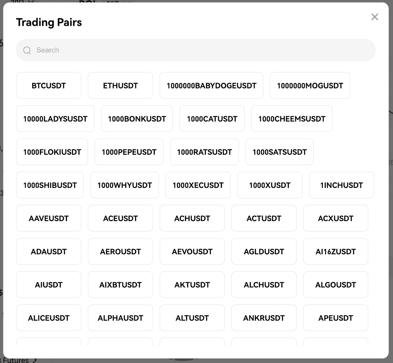The image size is (393, 363).
Task: Choose the AAVEUSDT pair
Action: (x=49, y=218)
